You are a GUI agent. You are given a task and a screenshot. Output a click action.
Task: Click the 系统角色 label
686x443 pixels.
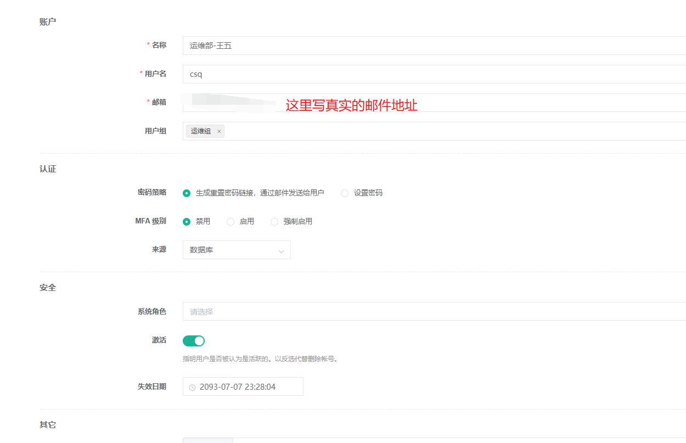pos(152,311)
